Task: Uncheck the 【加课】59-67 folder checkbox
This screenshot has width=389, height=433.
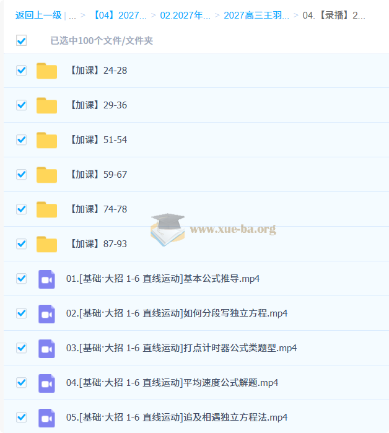Action: click(x=21, y=175)
